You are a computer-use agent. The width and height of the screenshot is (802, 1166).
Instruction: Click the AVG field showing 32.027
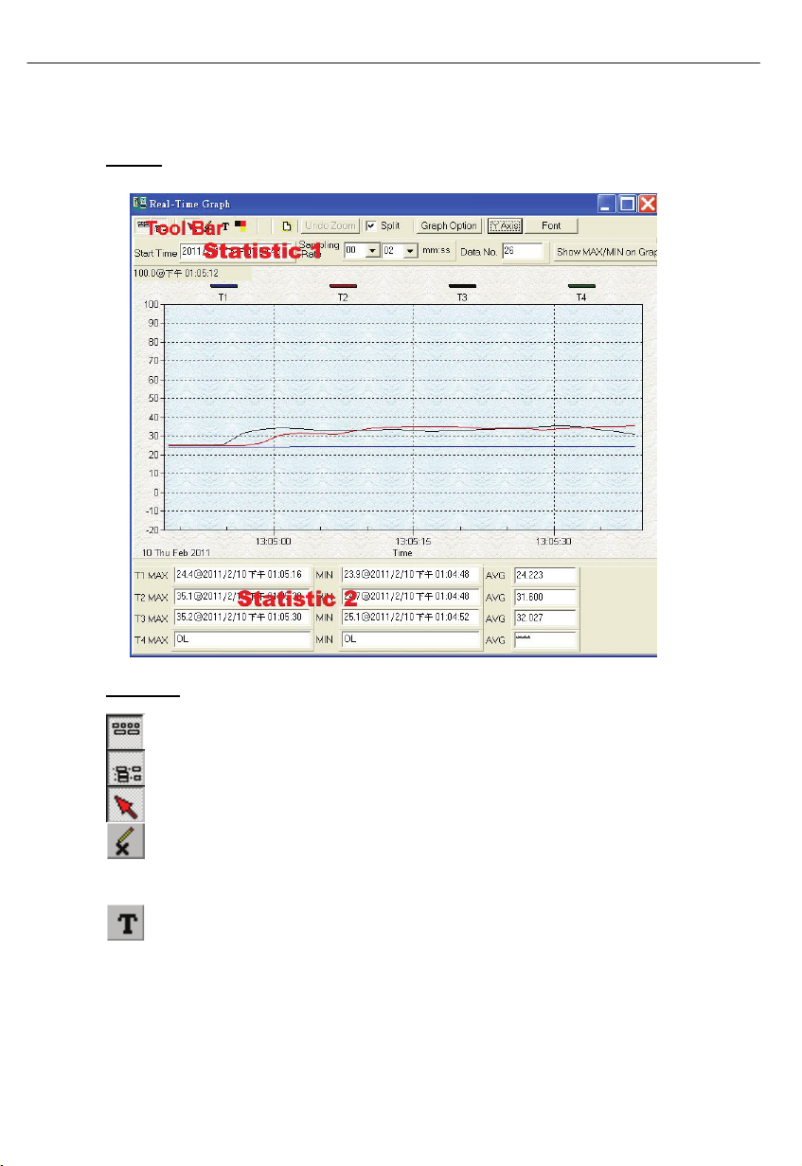[545, 618]
